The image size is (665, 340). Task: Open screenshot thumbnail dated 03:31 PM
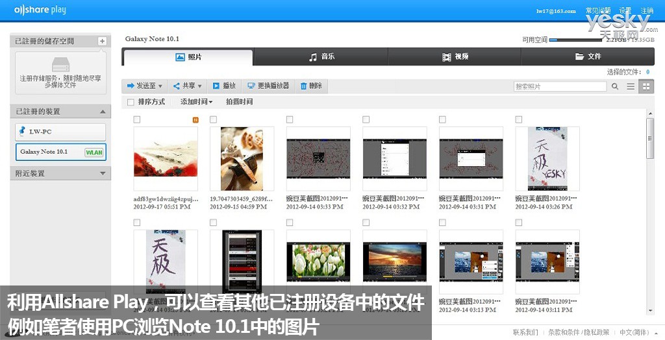coord(471,158)
